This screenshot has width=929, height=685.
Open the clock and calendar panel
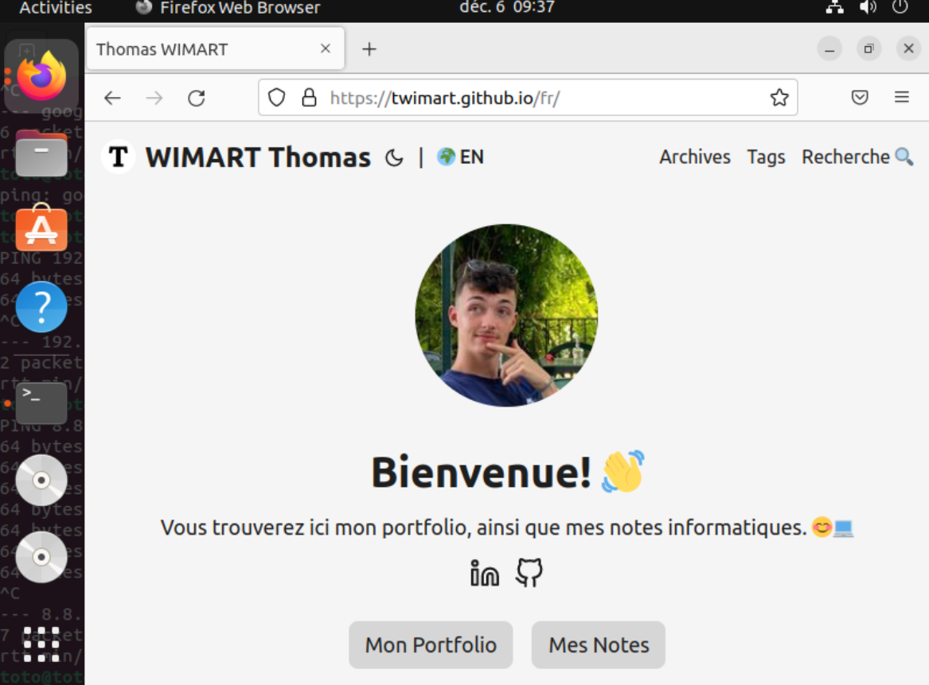tap(507, 8)
